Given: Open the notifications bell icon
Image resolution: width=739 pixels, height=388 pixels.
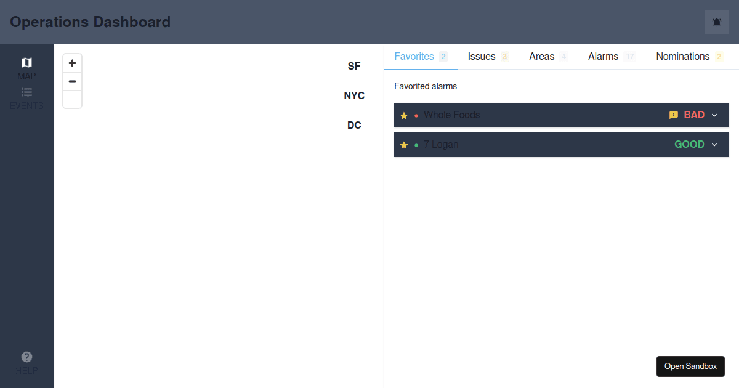Looking at the screenshot, I should (x=717, y=22).
